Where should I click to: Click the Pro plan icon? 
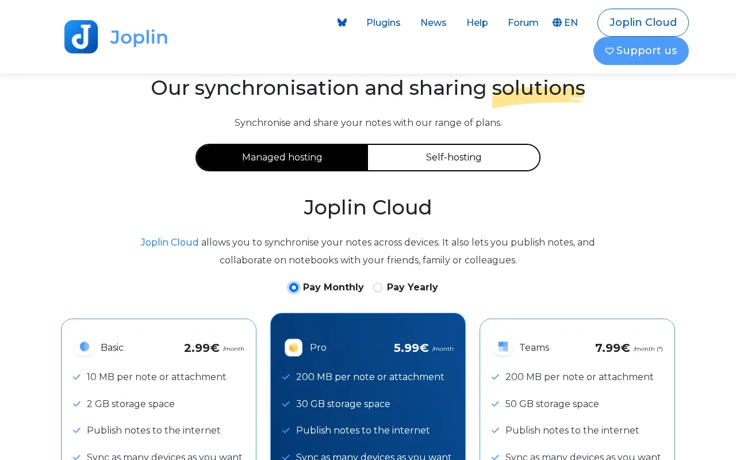(294, 347)
